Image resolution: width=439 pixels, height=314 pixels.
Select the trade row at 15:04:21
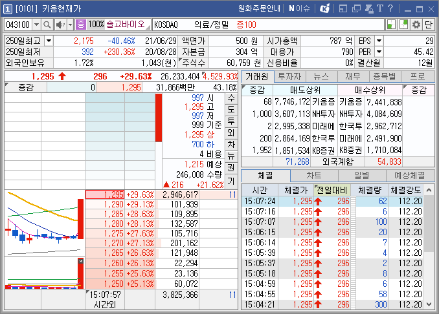333,304
